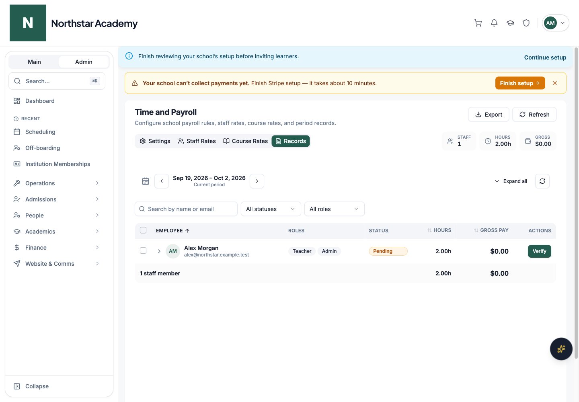Click the shield icon in header
This screenshot has height=402, width=579.
click(x=526, y=23)
